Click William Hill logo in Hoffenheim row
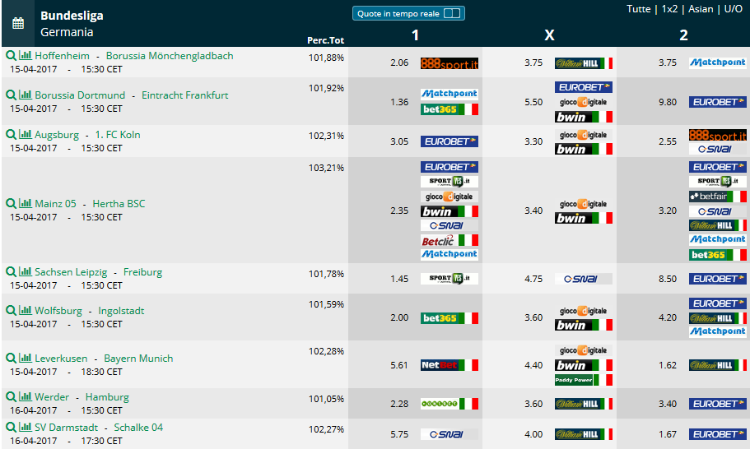Viewport: 750px width, 449px height. point(584,63)
